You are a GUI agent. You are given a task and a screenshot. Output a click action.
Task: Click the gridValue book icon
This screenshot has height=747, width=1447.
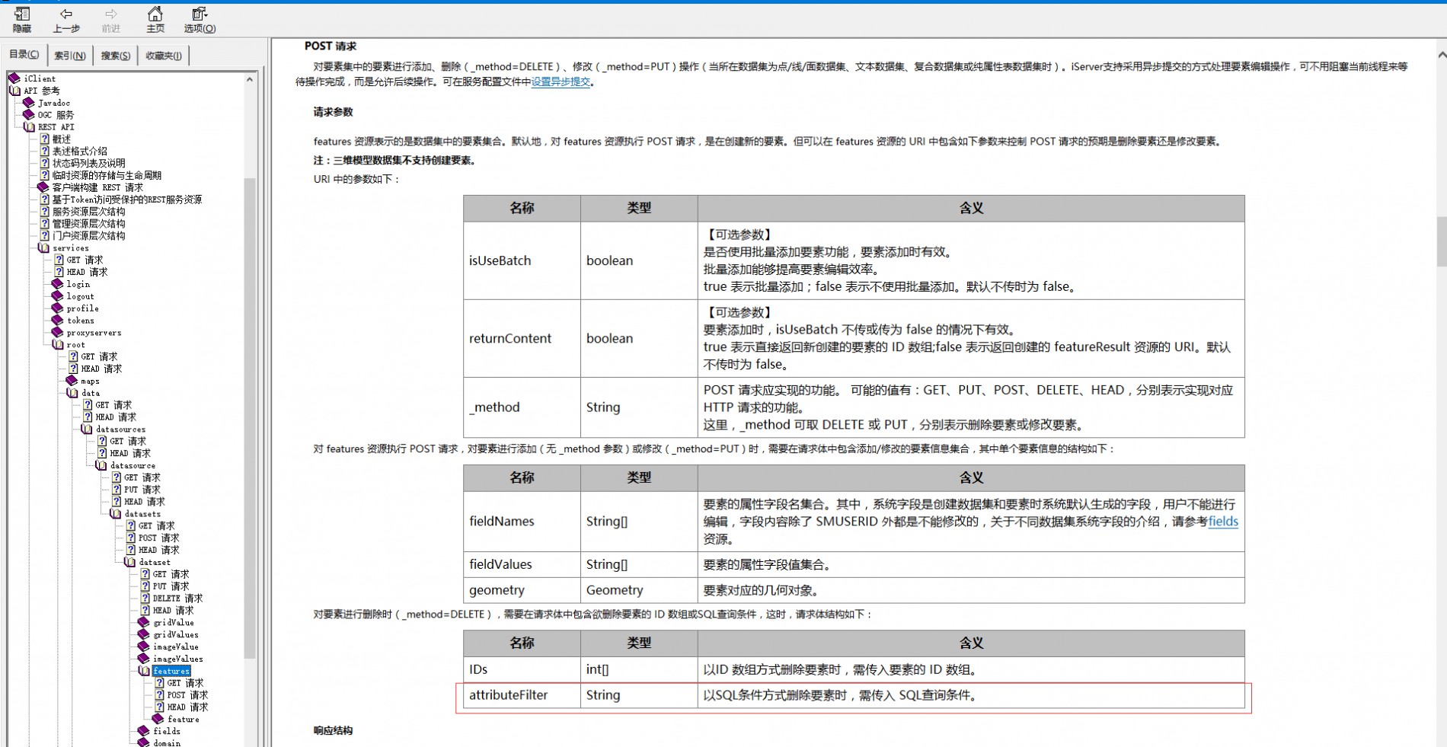pos(144,623)
